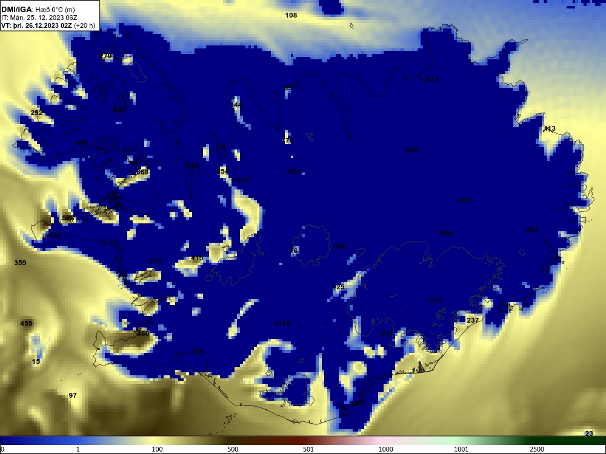Click the value 23 at bottom right
The height and width of the screenshot is (454, 606).
pyautogui.click(x=588, y=433)
